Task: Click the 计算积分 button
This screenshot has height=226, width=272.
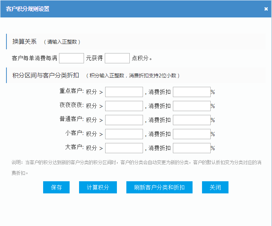Action: 98,187
